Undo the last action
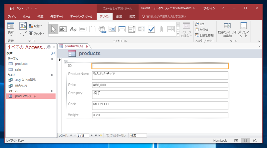 click(x=19, y=8)
